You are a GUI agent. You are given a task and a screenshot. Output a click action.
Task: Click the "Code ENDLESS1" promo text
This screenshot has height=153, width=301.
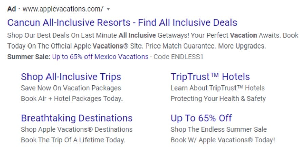[178, 57]
